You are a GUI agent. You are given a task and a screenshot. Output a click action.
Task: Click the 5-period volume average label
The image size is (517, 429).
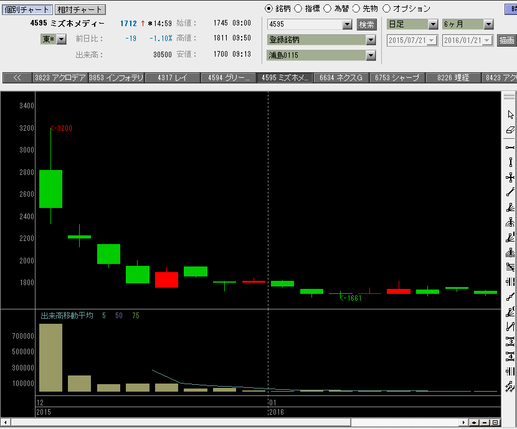(104, 316)
